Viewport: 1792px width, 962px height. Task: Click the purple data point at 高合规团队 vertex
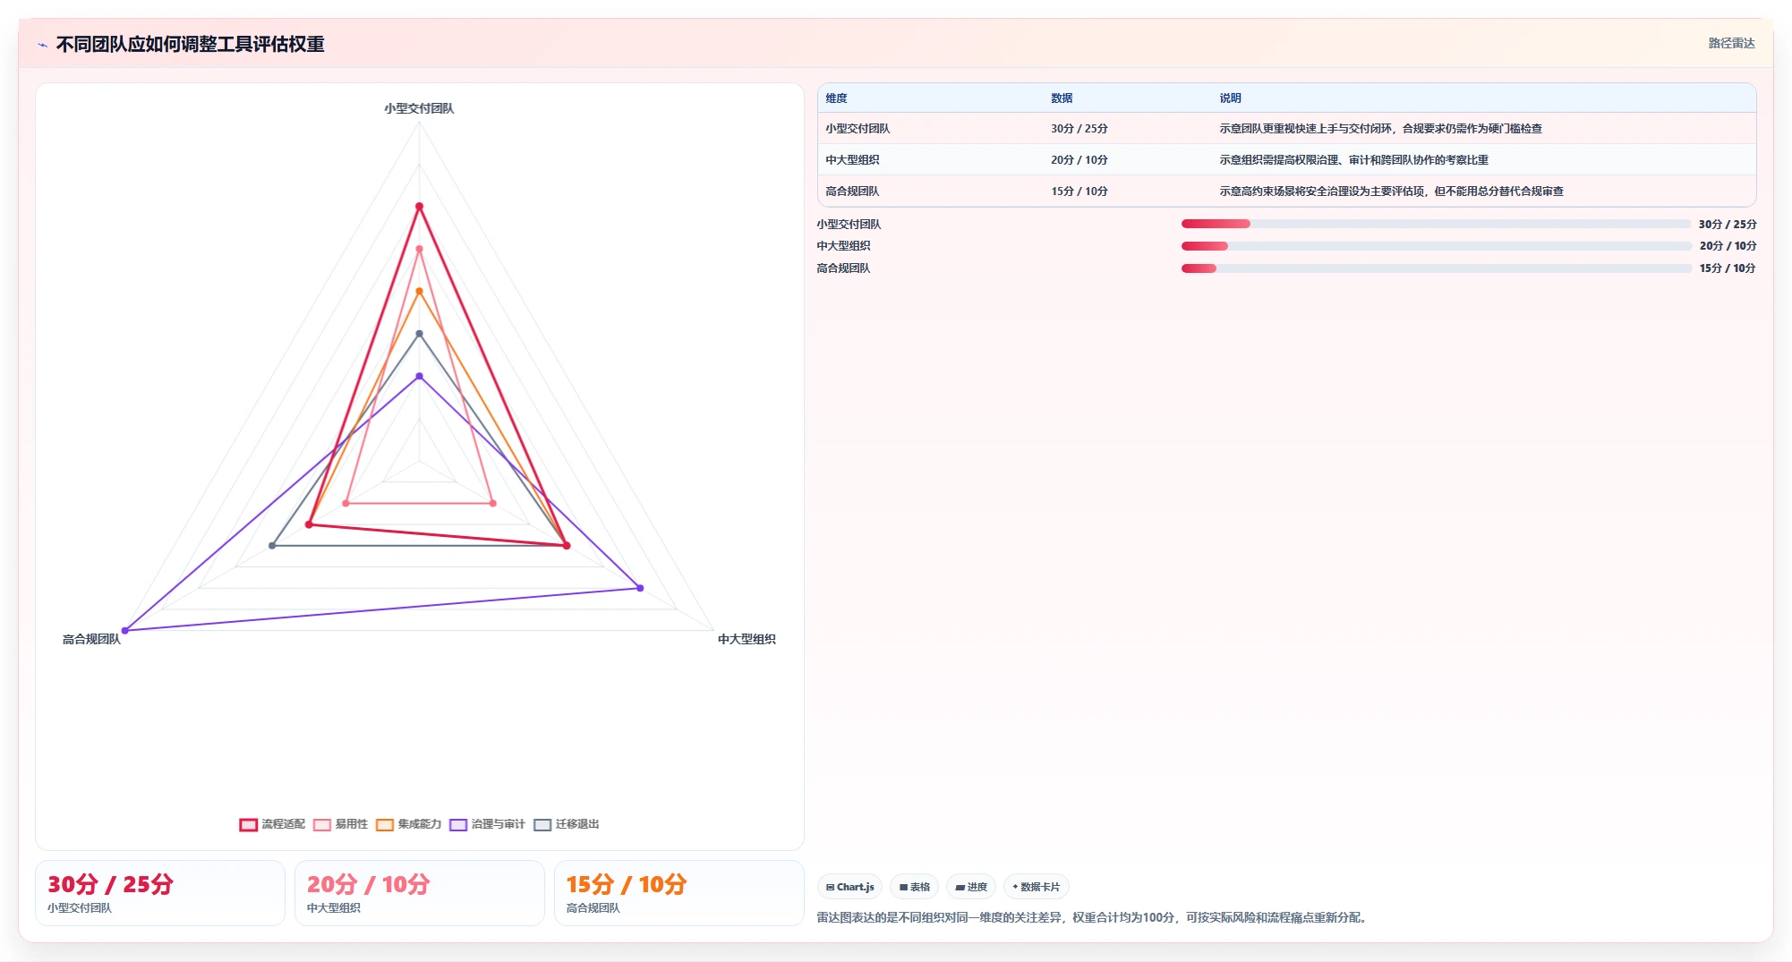(125, 631)
